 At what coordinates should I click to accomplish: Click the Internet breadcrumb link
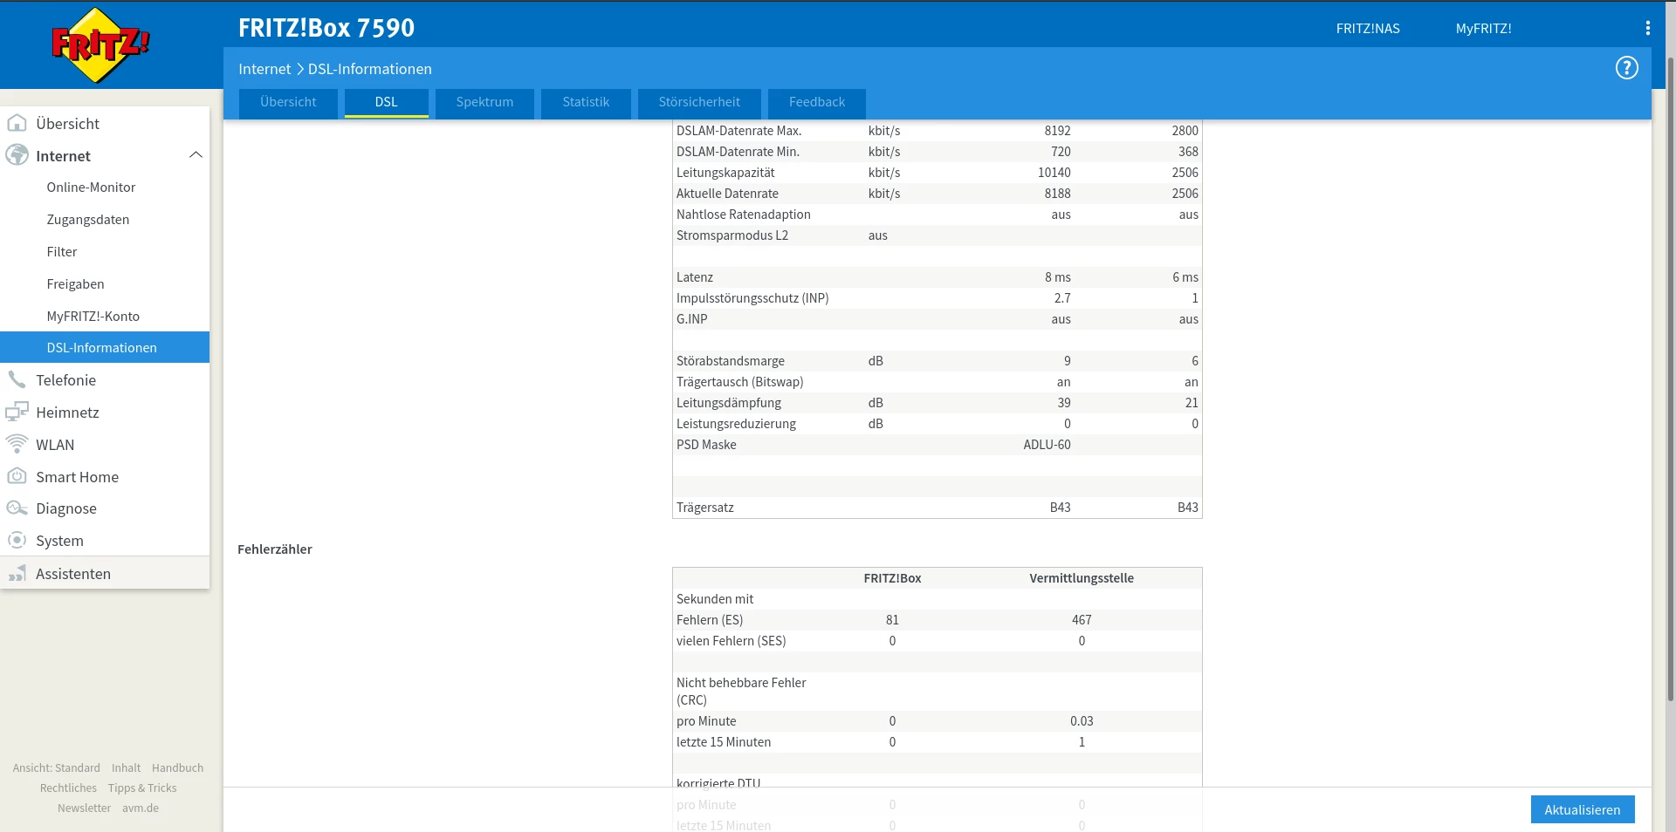tap(264, 69)
